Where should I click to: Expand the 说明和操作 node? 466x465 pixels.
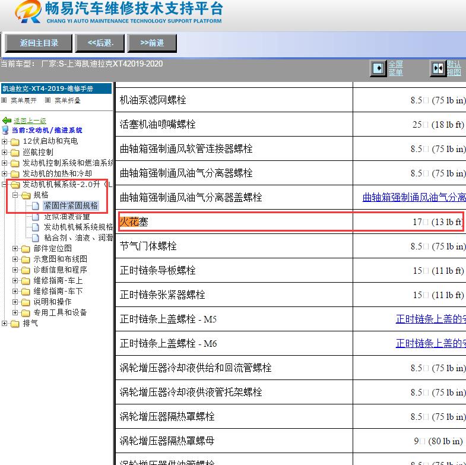click(15, 302)
